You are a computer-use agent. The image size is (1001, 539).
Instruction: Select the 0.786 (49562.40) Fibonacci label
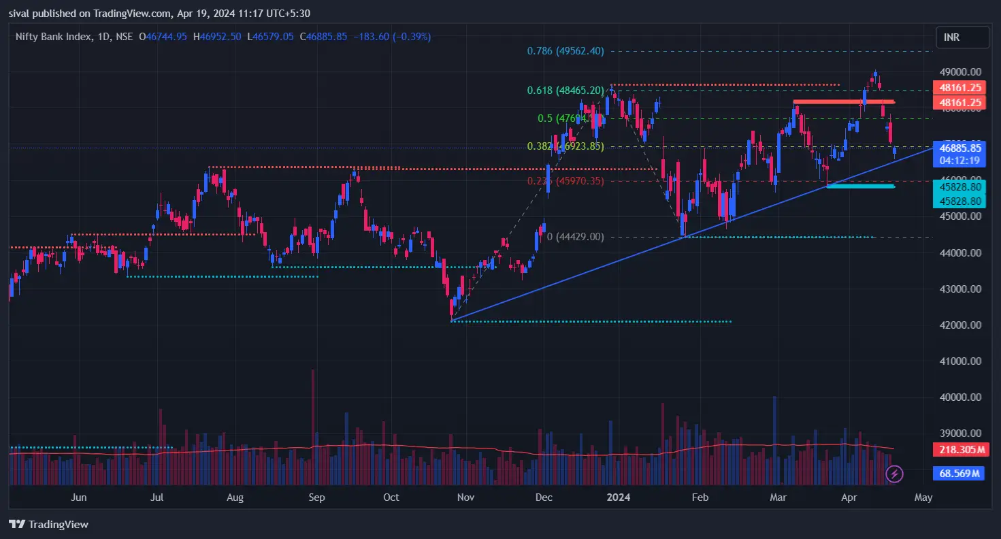pos(565,51)
